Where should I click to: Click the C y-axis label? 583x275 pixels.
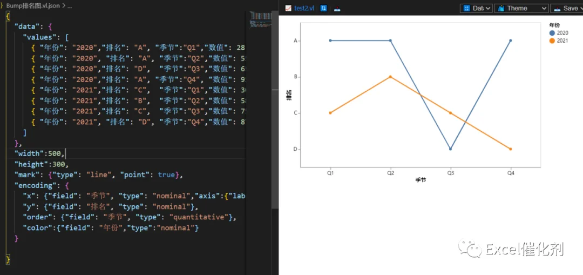pyautogui.click(x=296, y=113)
